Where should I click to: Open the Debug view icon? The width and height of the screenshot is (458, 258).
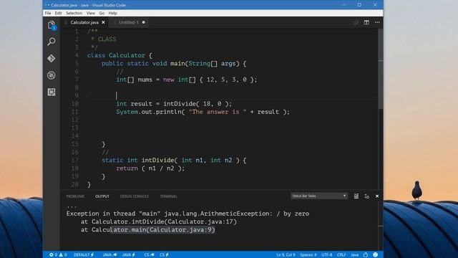52,75
